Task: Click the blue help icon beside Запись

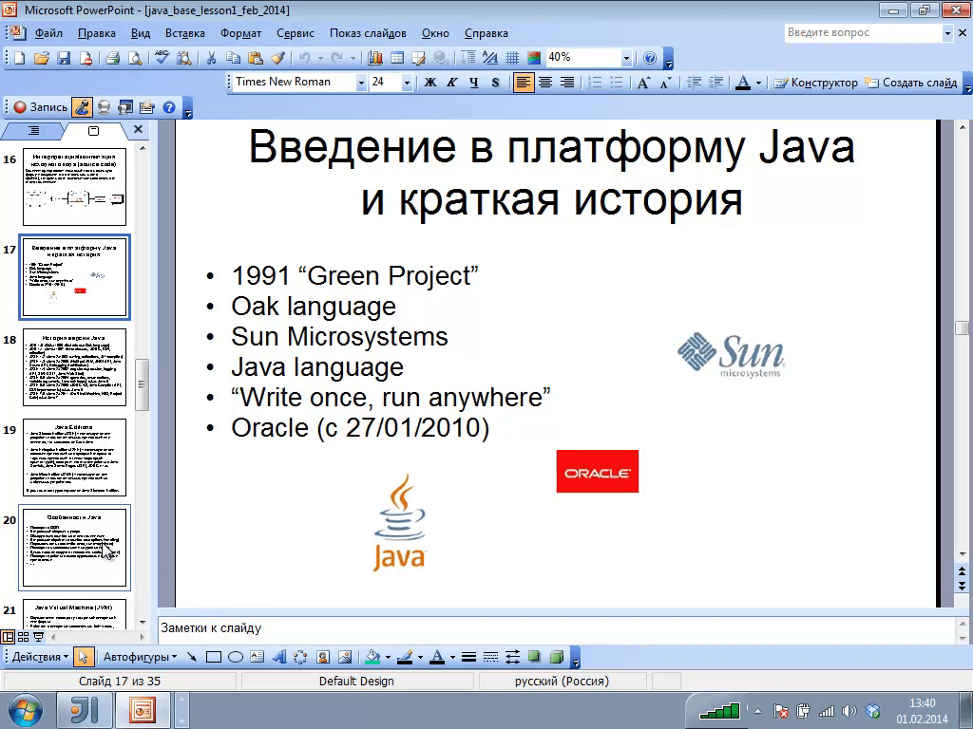Action: click(169, 107)
